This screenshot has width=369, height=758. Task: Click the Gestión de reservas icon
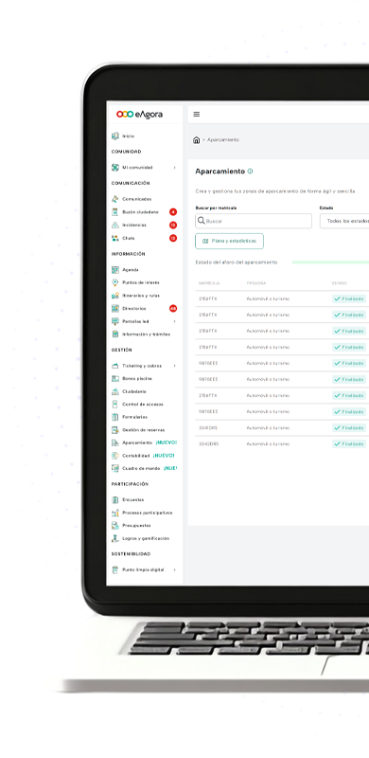[114, 430]
